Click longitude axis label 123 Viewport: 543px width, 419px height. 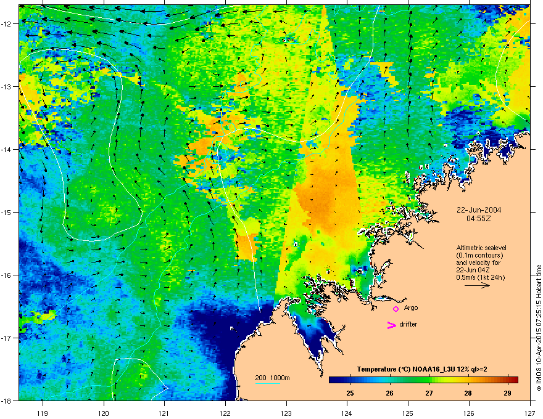tap(286, 413)
